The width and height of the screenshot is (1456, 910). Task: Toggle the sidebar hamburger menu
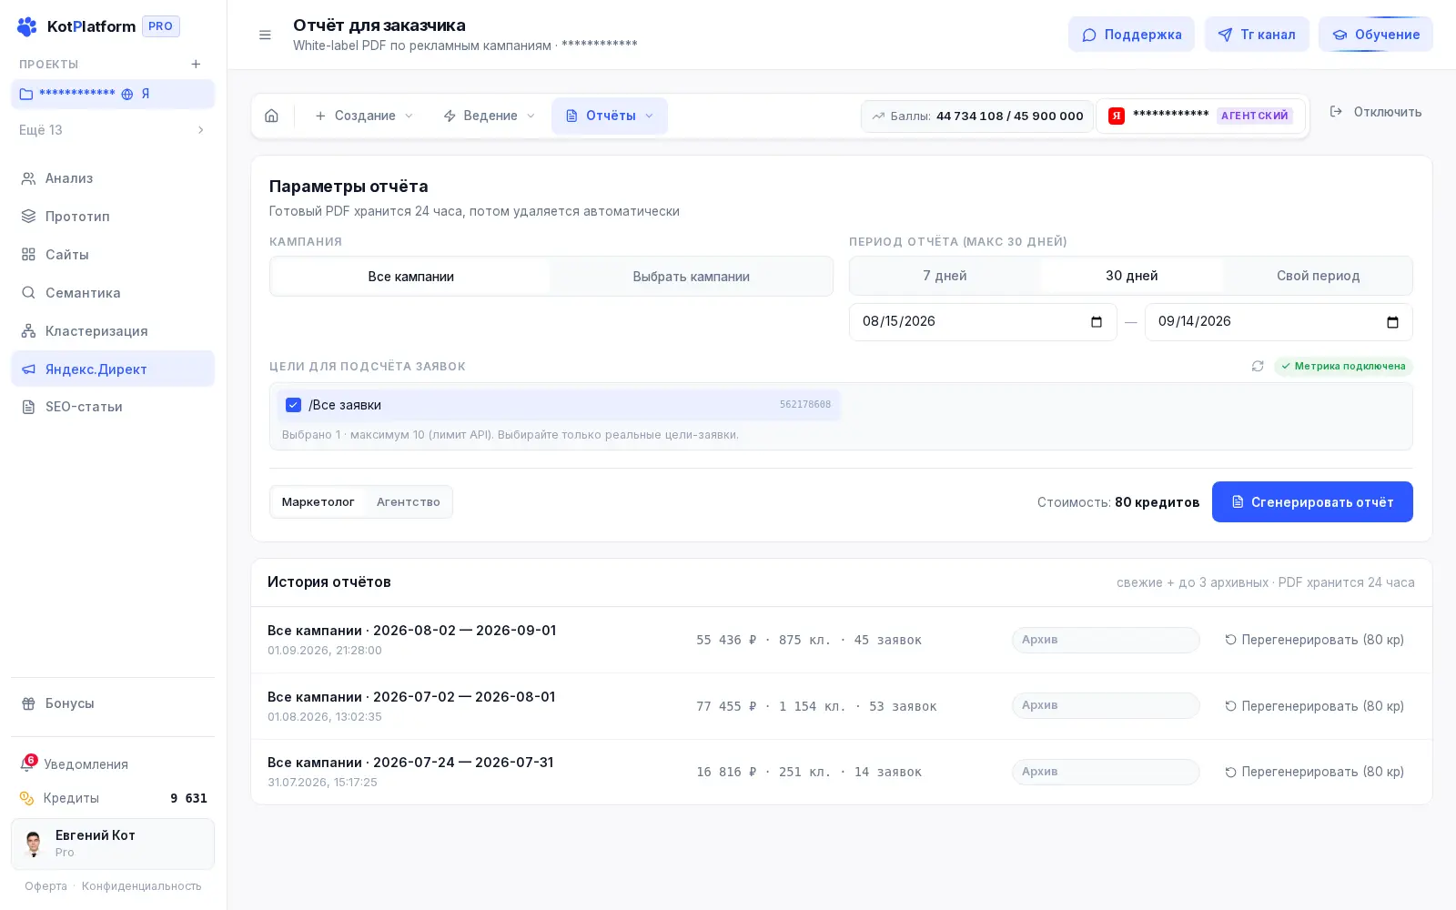click(x=265, y=35)
